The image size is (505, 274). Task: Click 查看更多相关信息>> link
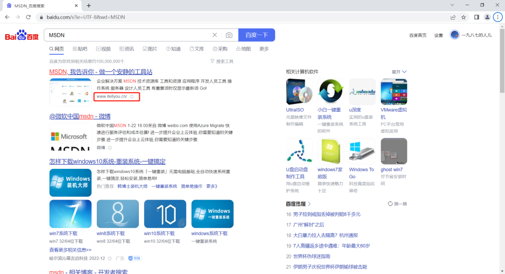[x=70, y=250]
